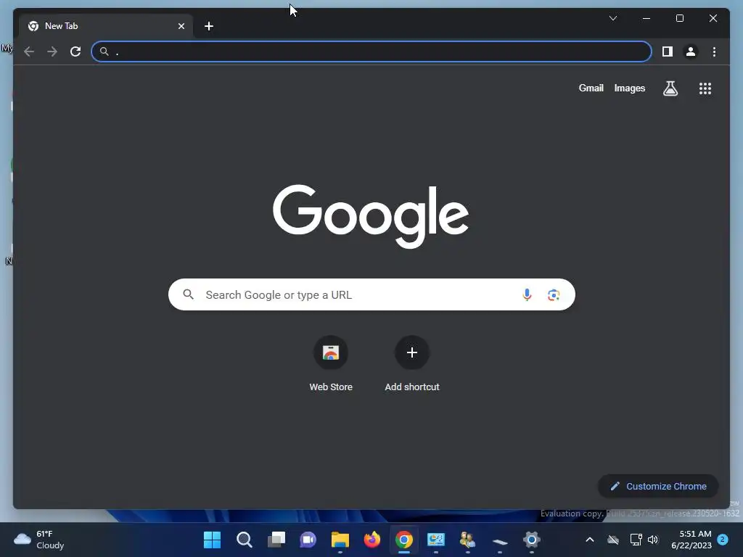Click the OneDrive cloud tray icon
This screenshot has height=557, width=743.
(613, 540)
